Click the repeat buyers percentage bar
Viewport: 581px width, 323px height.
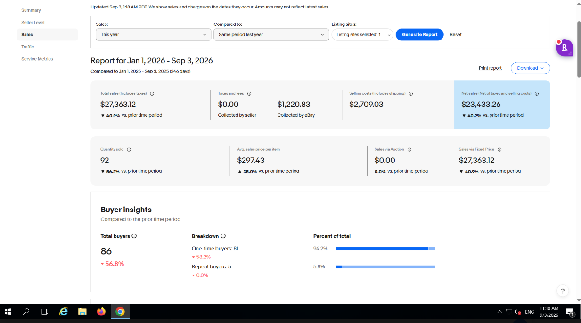point(385,267)
